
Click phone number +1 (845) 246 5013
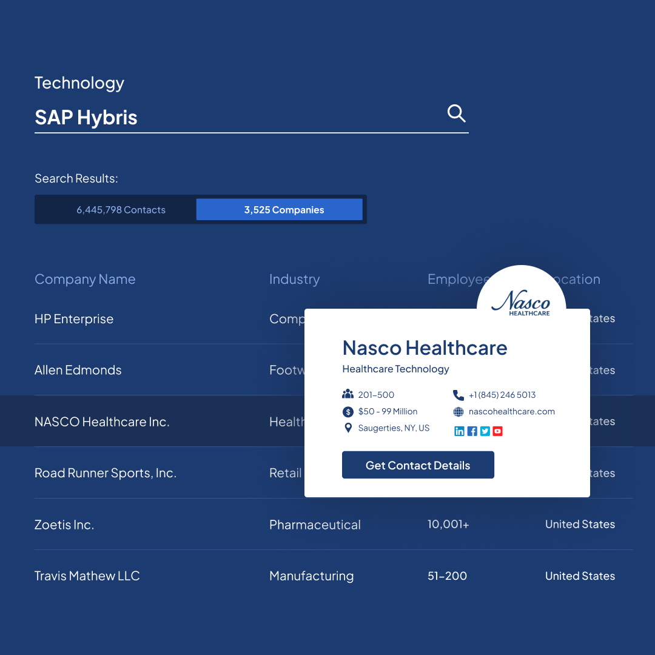pos(502,395)
